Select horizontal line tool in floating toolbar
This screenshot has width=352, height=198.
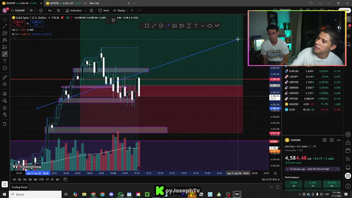click(203, 26)
